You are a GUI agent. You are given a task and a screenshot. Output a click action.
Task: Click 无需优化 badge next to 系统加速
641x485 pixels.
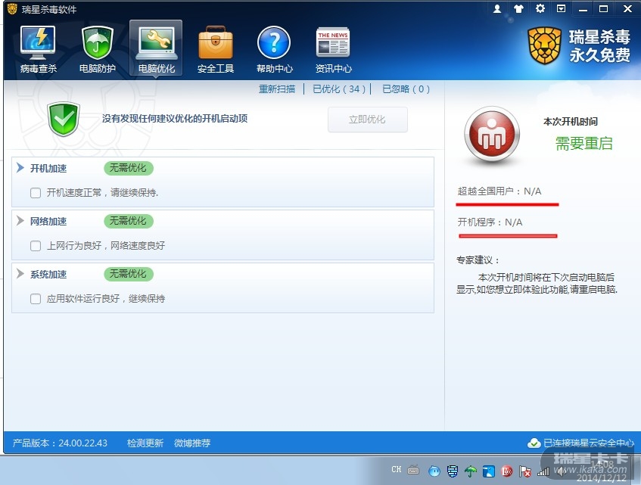[129, 274]
